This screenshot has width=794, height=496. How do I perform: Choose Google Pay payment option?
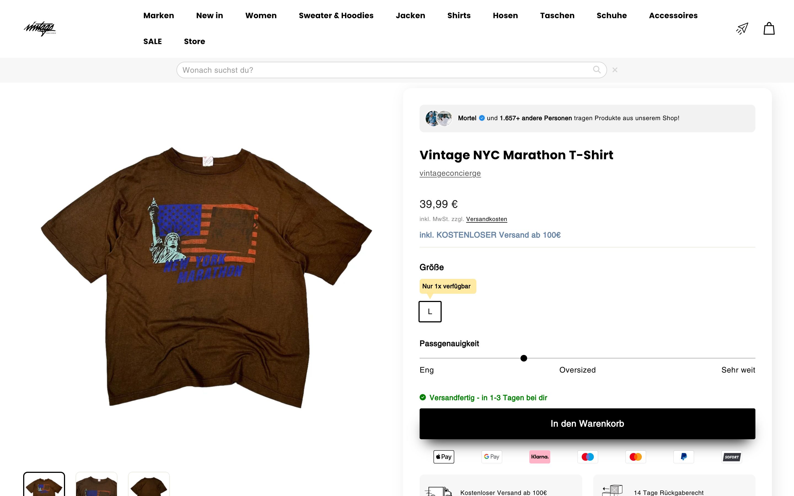click(492, 457)
